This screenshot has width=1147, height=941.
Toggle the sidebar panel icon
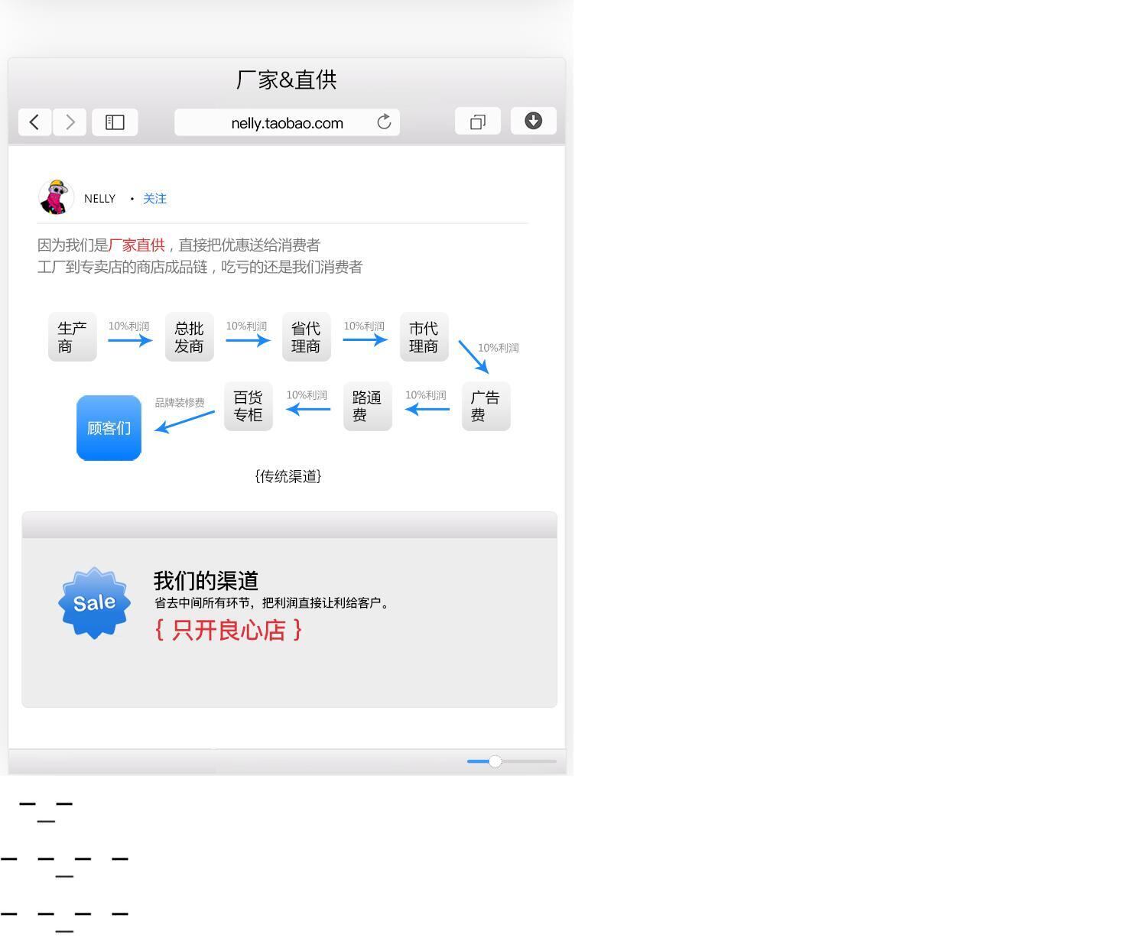115,122
